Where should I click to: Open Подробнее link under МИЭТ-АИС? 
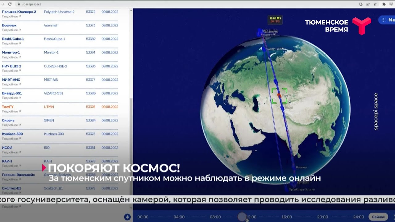pyautogui.click(x=11, y=84)
